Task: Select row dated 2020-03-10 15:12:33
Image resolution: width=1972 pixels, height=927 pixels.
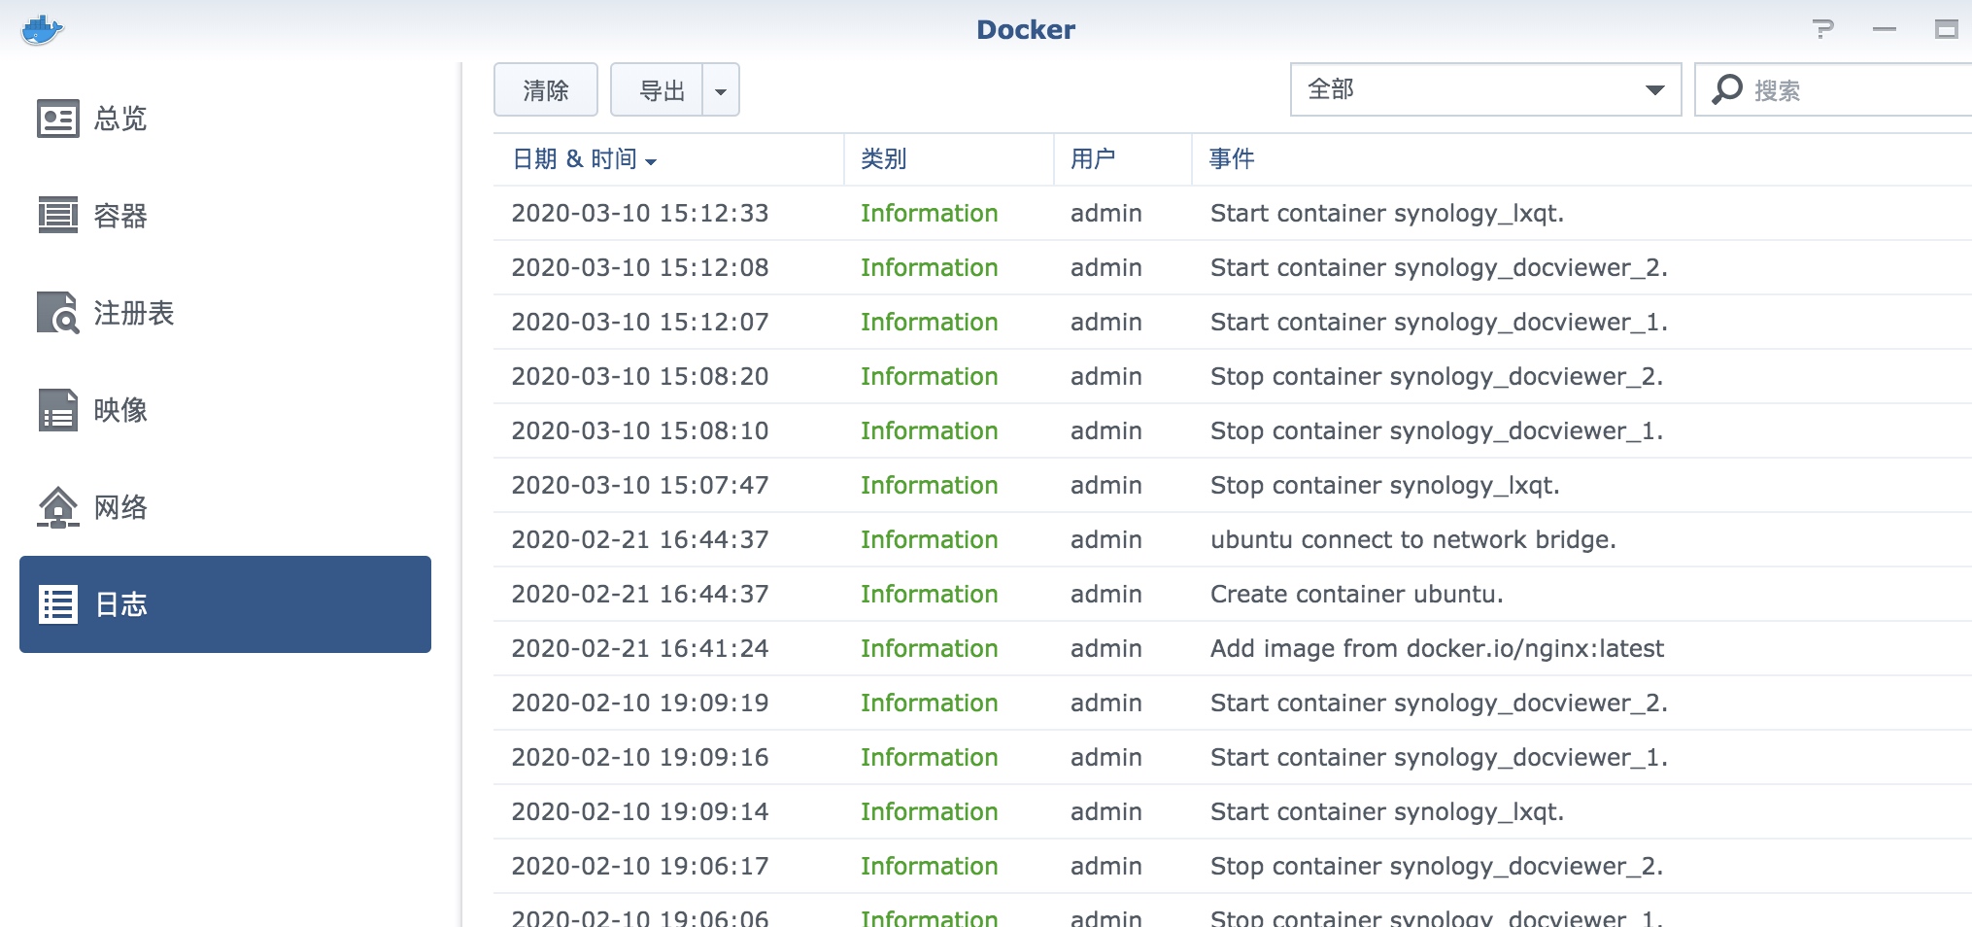Action: (1233, 213)
